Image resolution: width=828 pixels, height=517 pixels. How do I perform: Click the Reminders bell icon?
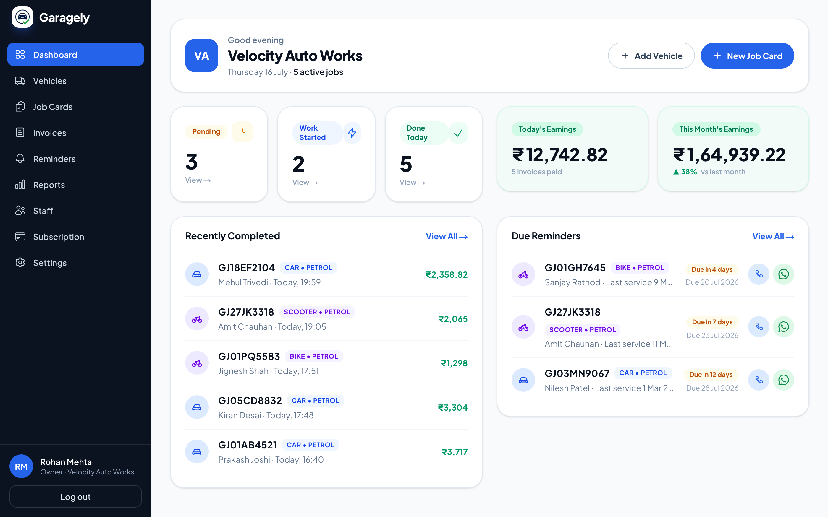(x=20, y=159)
